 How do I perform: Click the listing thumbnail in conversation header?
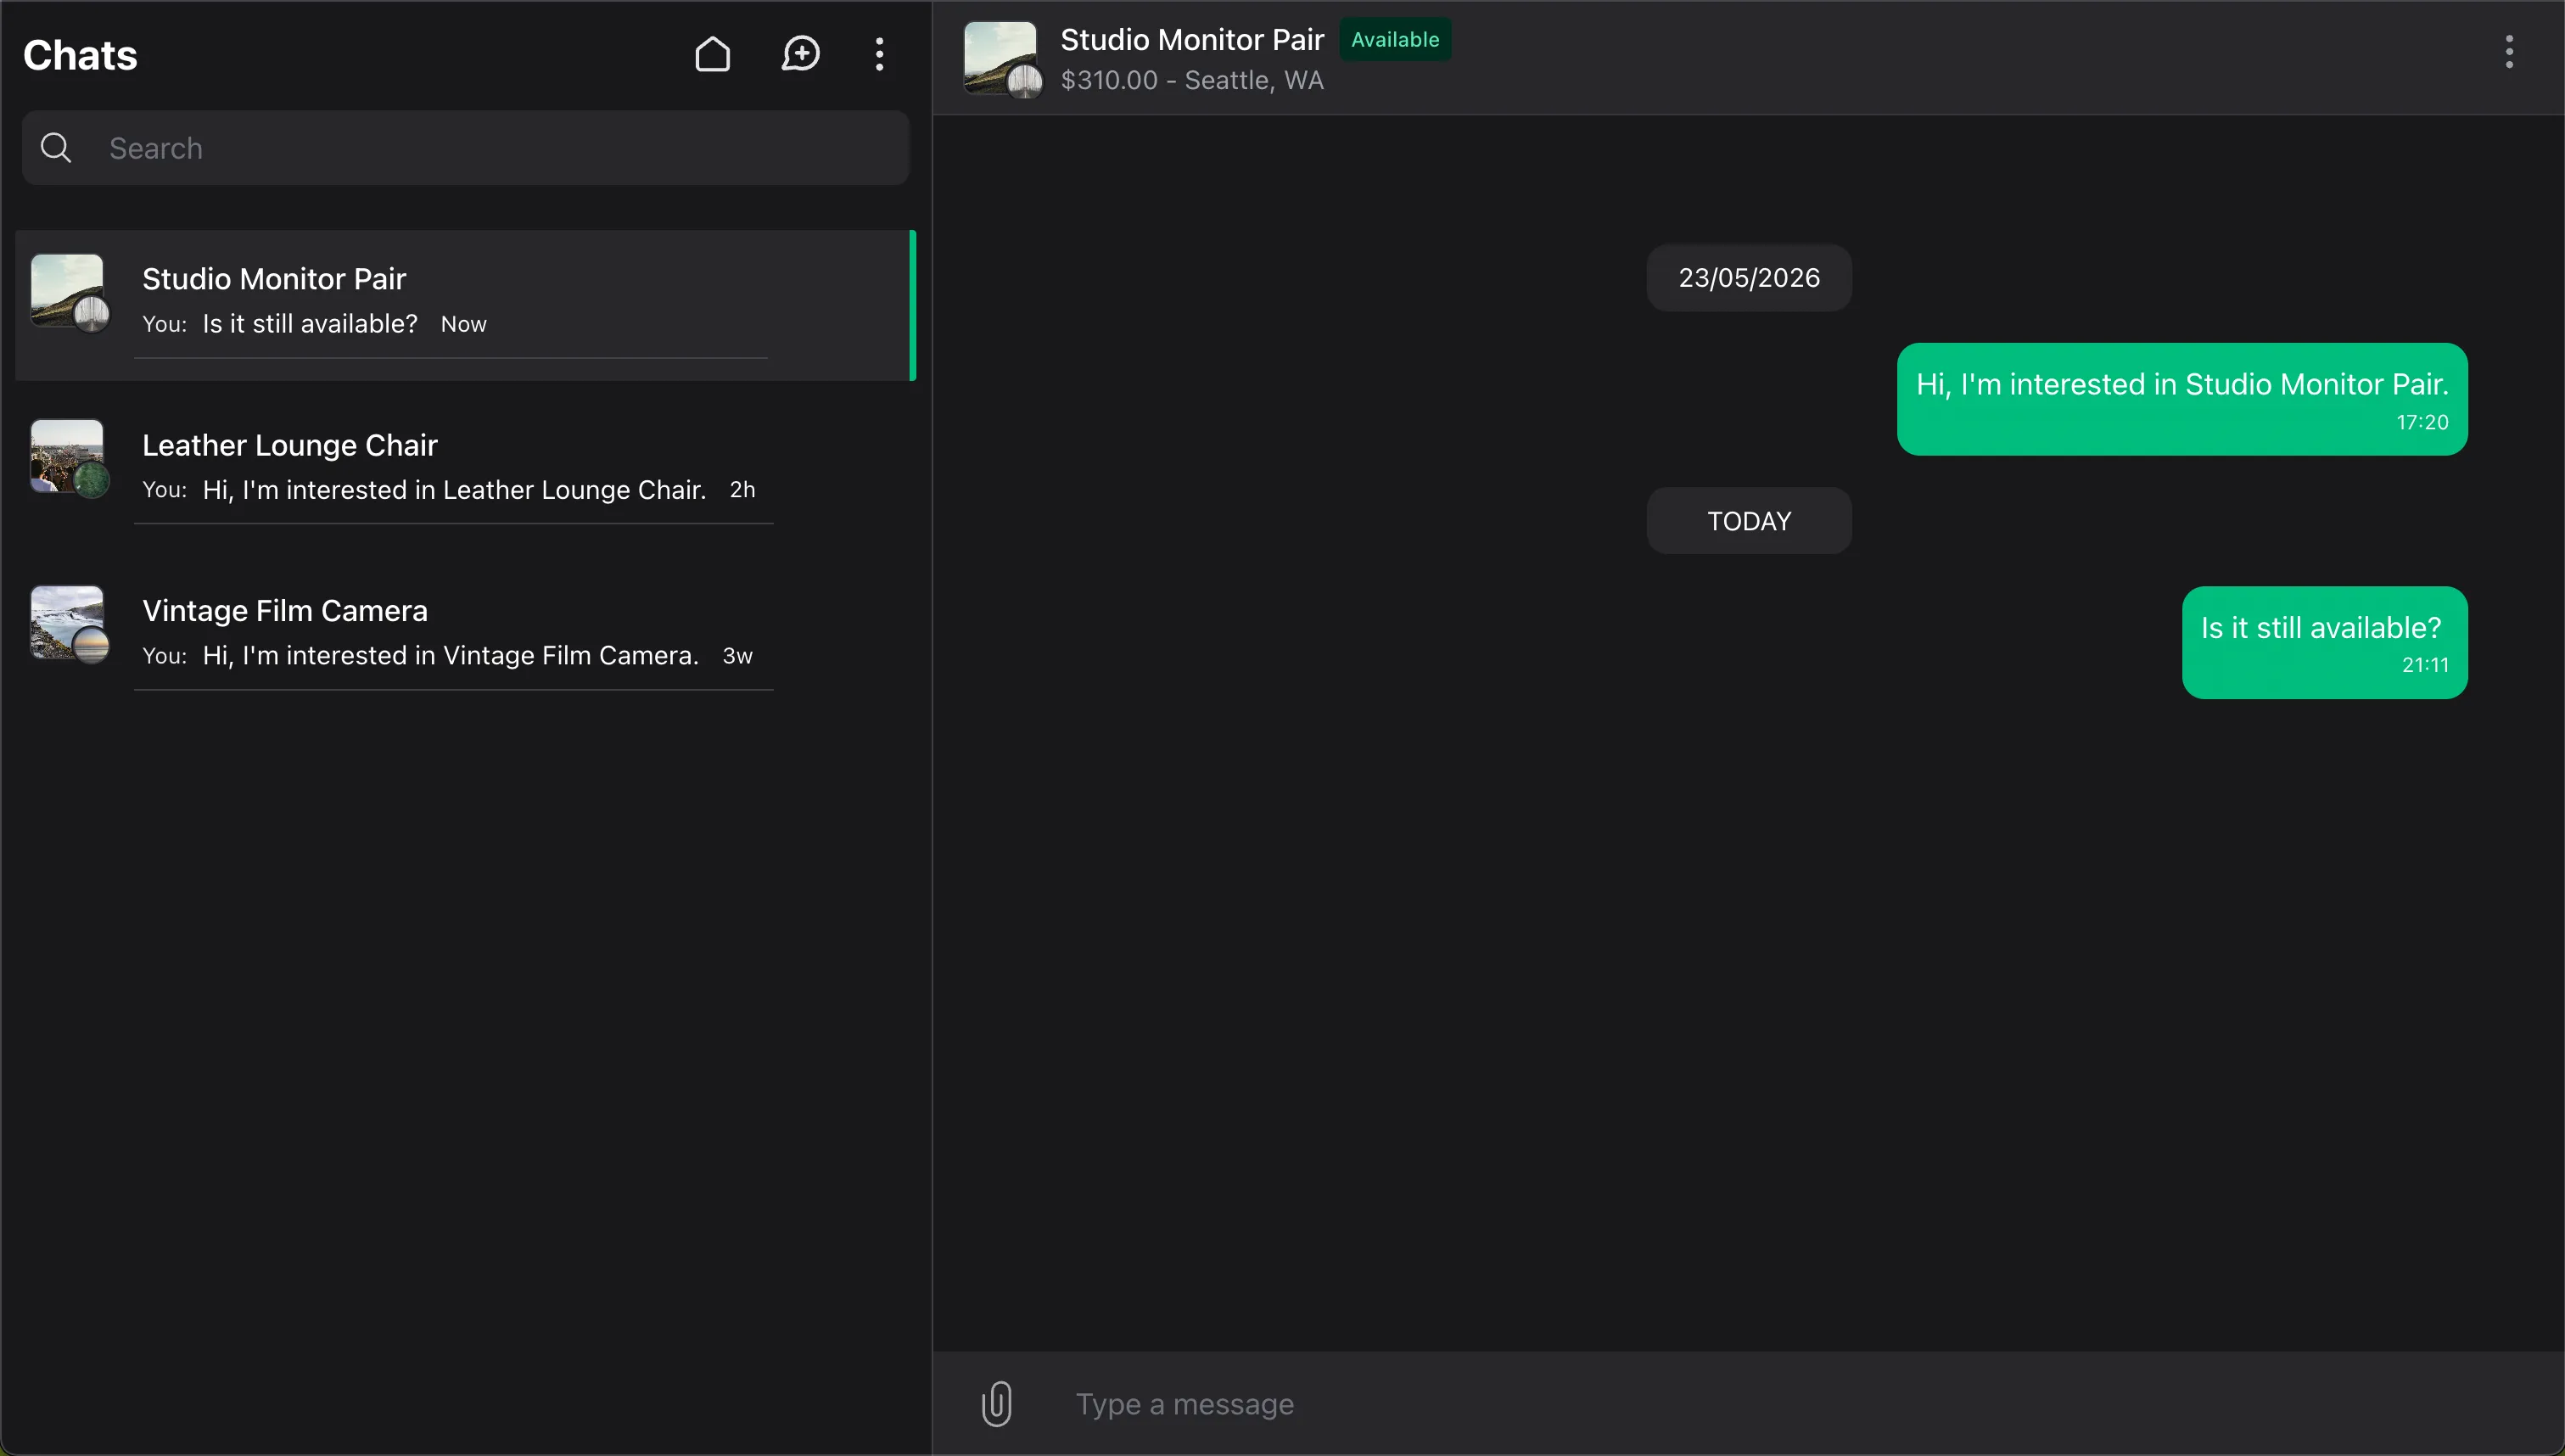click(1002, 59)
